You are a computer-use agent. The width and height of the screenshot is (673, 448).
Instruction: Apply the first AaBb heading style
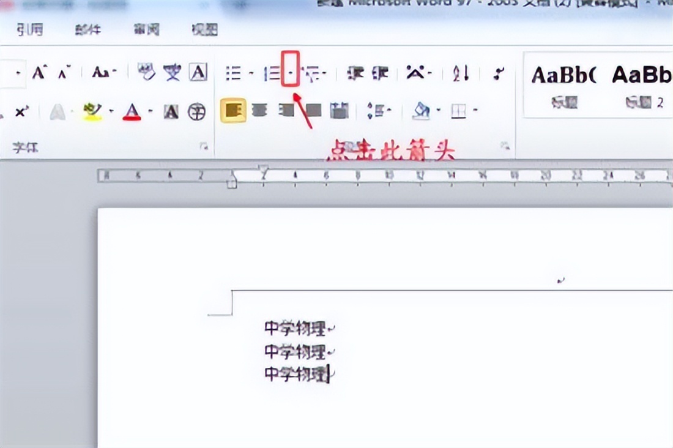tap(563, 83)
